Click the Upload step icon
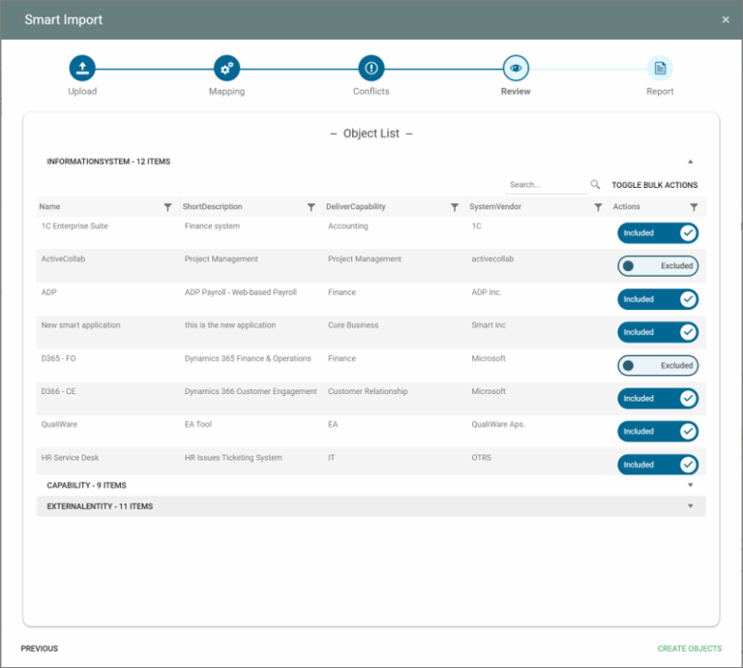 [82, 68]
